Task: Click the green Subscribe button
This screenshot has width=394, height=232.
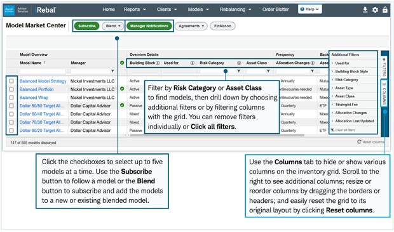Action: (86, 26)
